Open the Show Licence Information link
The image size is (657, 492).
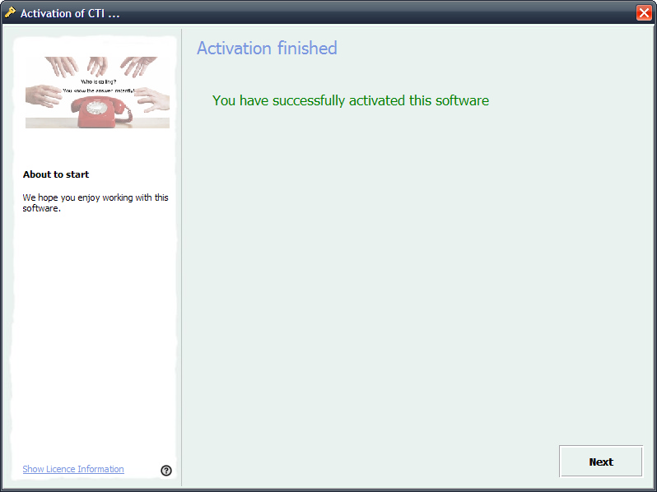73,469
